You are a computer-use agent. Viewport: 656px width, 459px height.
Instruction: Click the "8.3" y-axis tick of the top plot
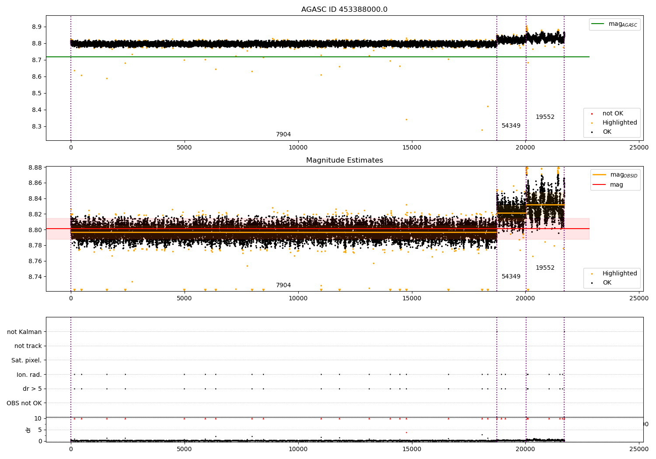[x=37, y=127]
